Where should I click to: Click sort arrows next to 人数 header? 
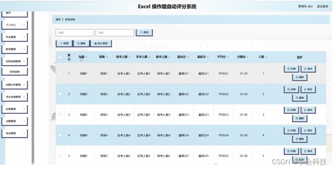click(x=266, y=57)
